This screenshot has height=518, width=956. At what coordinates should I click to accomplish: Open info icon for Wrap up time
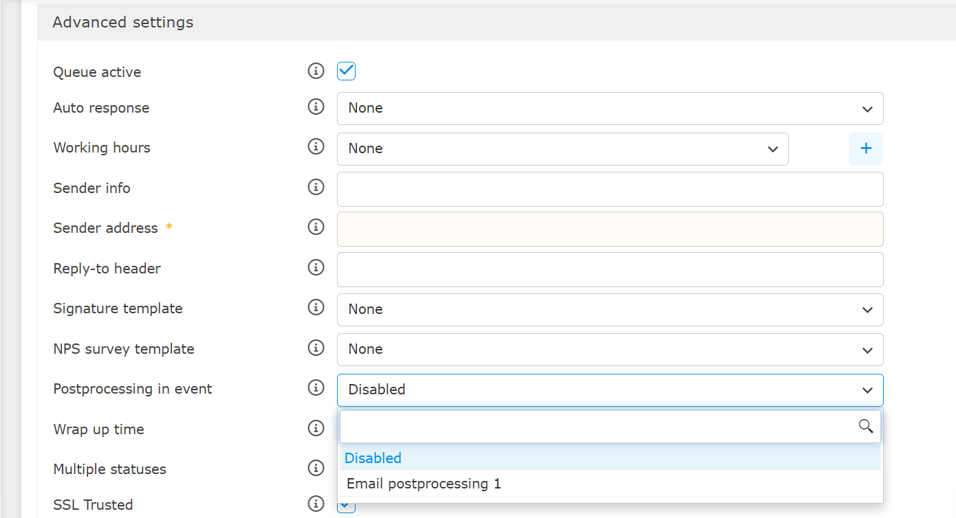point(316,428)
